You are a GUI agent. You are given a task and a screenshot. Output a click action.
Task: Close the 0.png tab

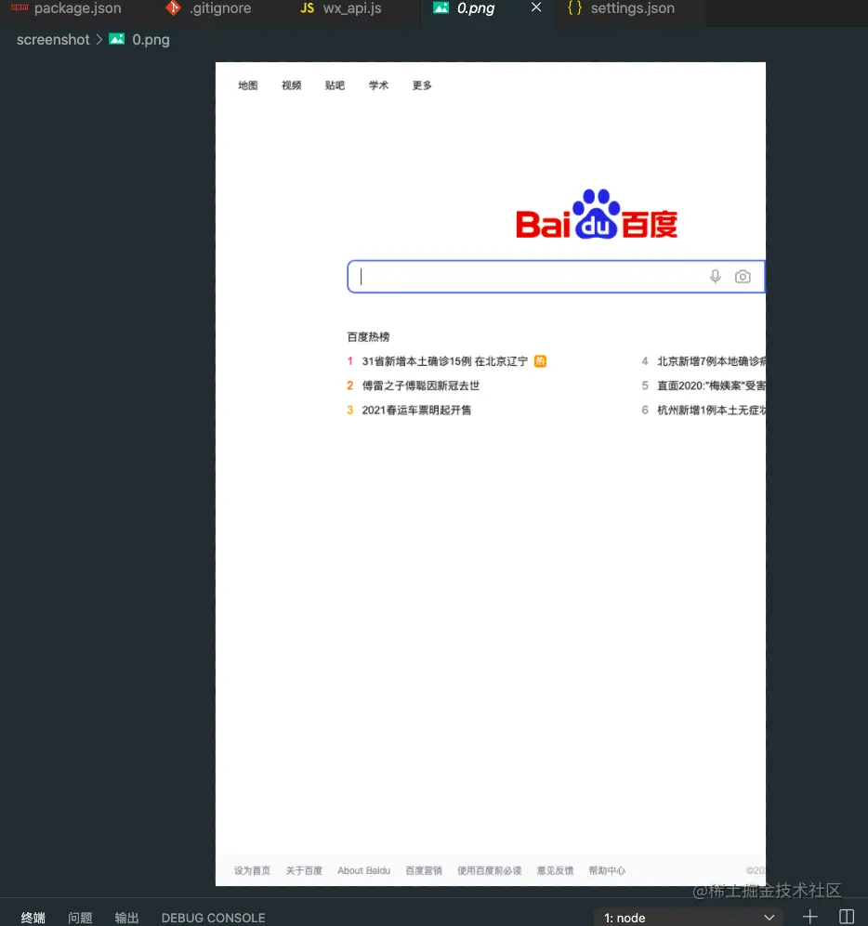pyautogui.click(x=536, y=7)
